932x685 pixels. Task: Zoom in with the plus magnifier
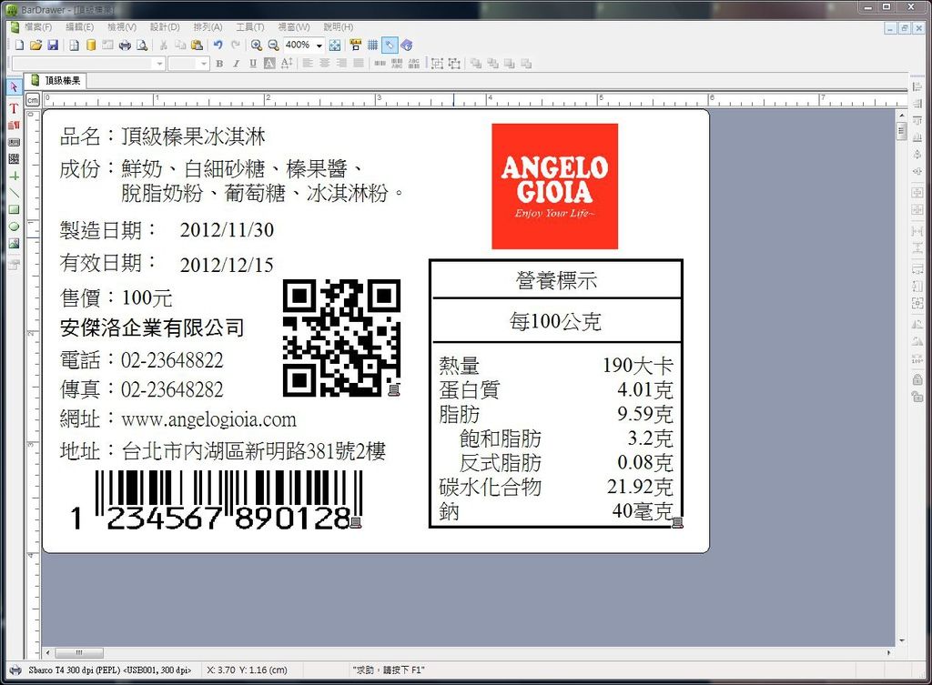tap(256, 45)
